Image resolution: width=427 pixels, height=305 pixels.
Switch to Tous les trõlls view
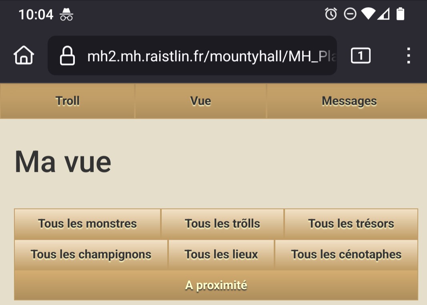[223, 224]
